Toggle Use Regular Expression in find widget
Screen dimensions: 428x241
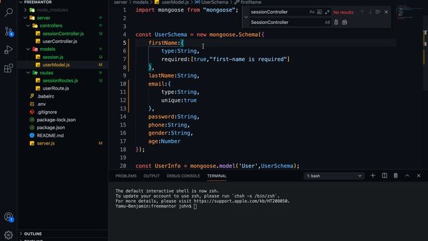[327, 12]
